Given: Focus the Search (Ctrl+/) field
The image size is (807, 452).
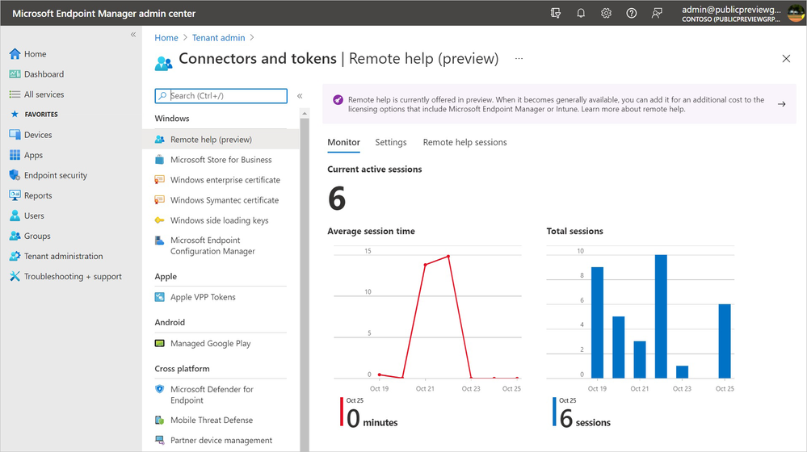Looking at the screenshot, I should (221, 95).
